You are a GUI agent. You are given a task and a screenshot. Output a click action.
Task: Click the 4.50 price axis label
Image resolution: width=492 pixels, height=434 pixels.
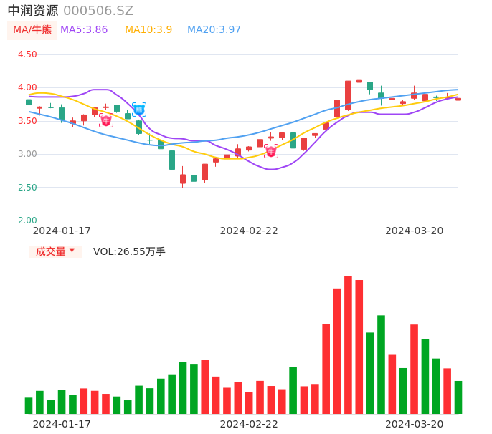pos(27,54)
